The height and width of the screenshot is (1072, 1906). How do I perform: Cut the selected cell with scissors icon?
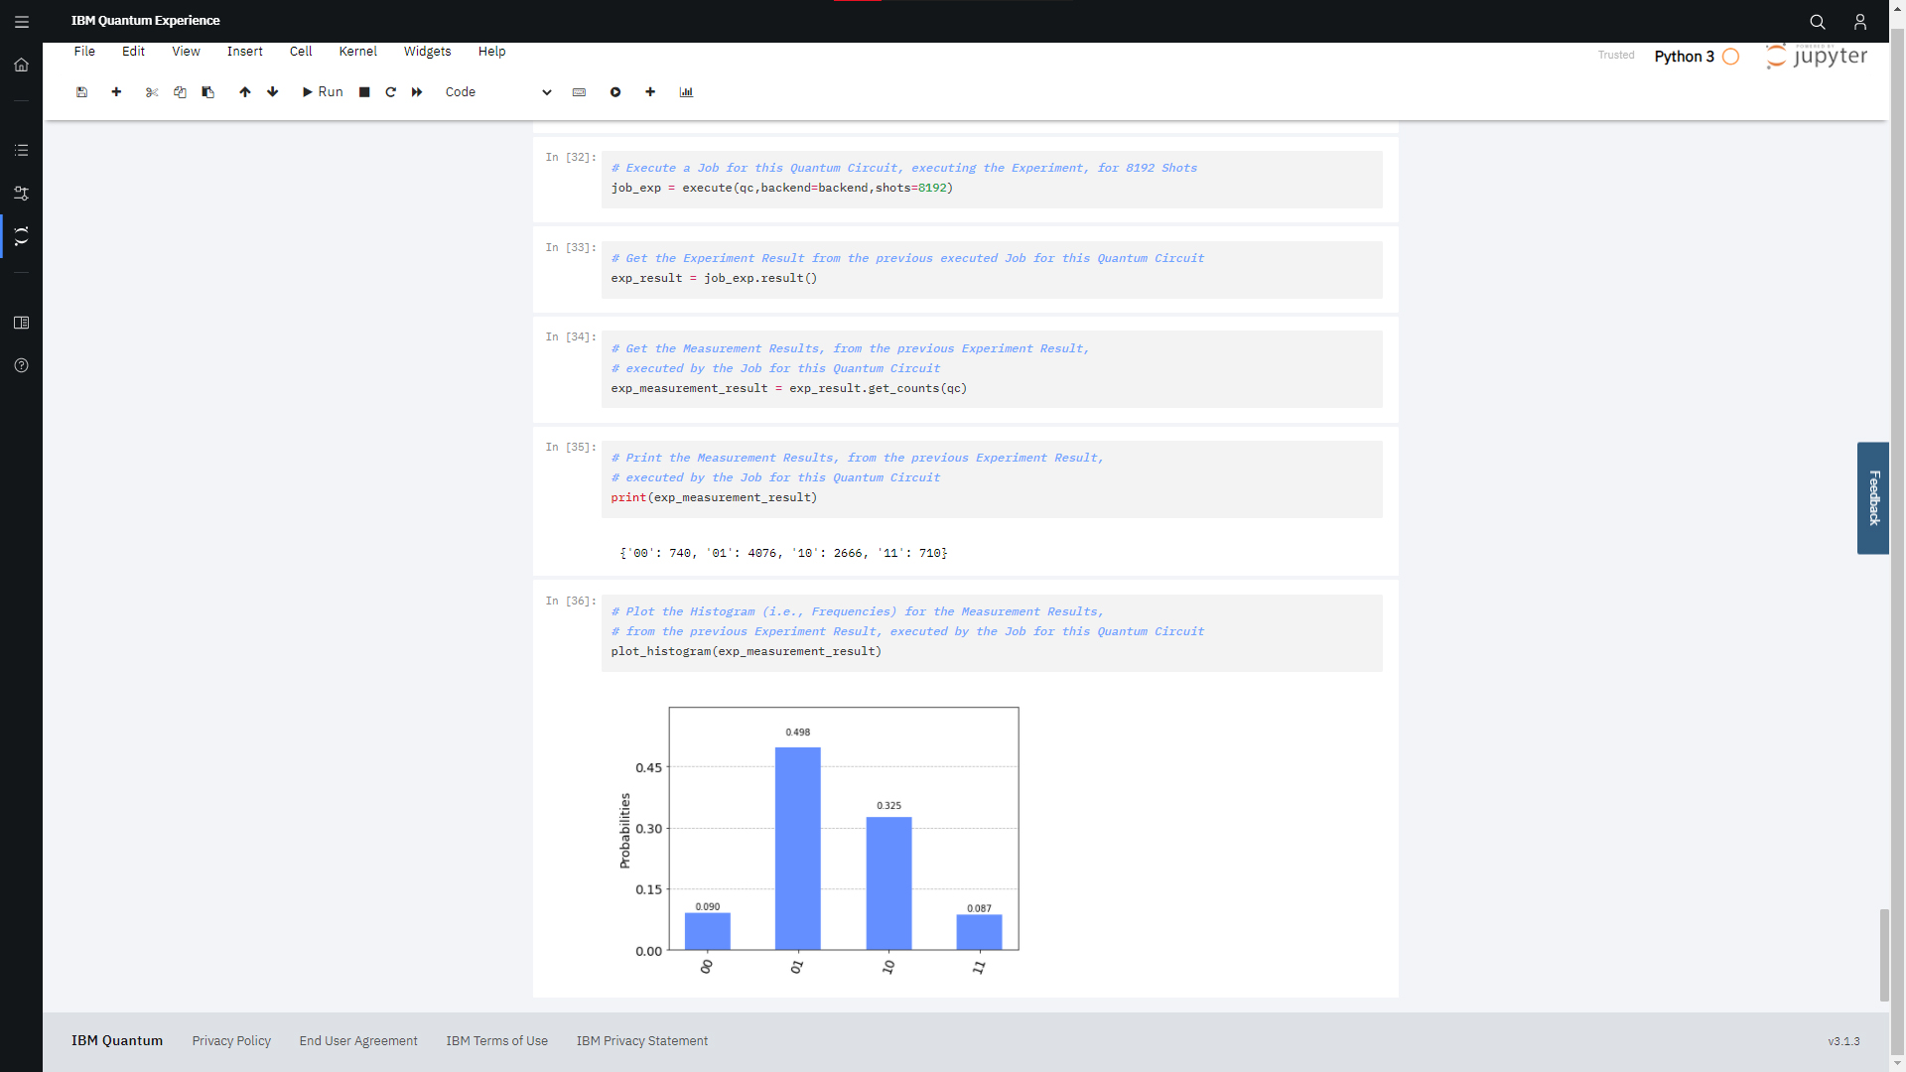click(152, 92)
